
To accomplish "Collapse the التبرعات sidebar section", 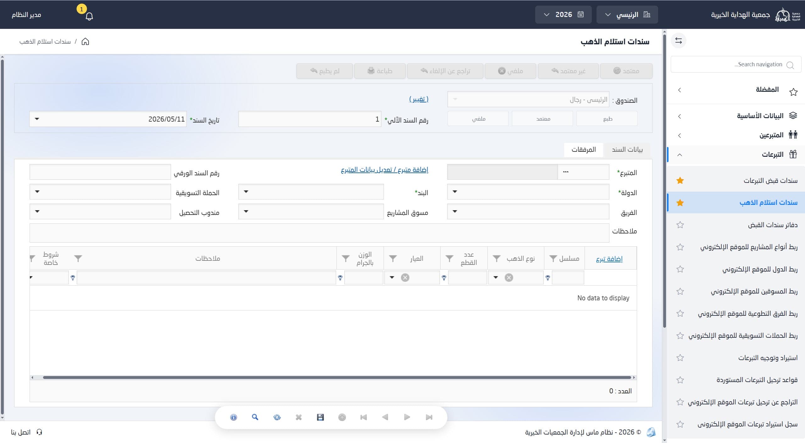I will tap(736, 155).
